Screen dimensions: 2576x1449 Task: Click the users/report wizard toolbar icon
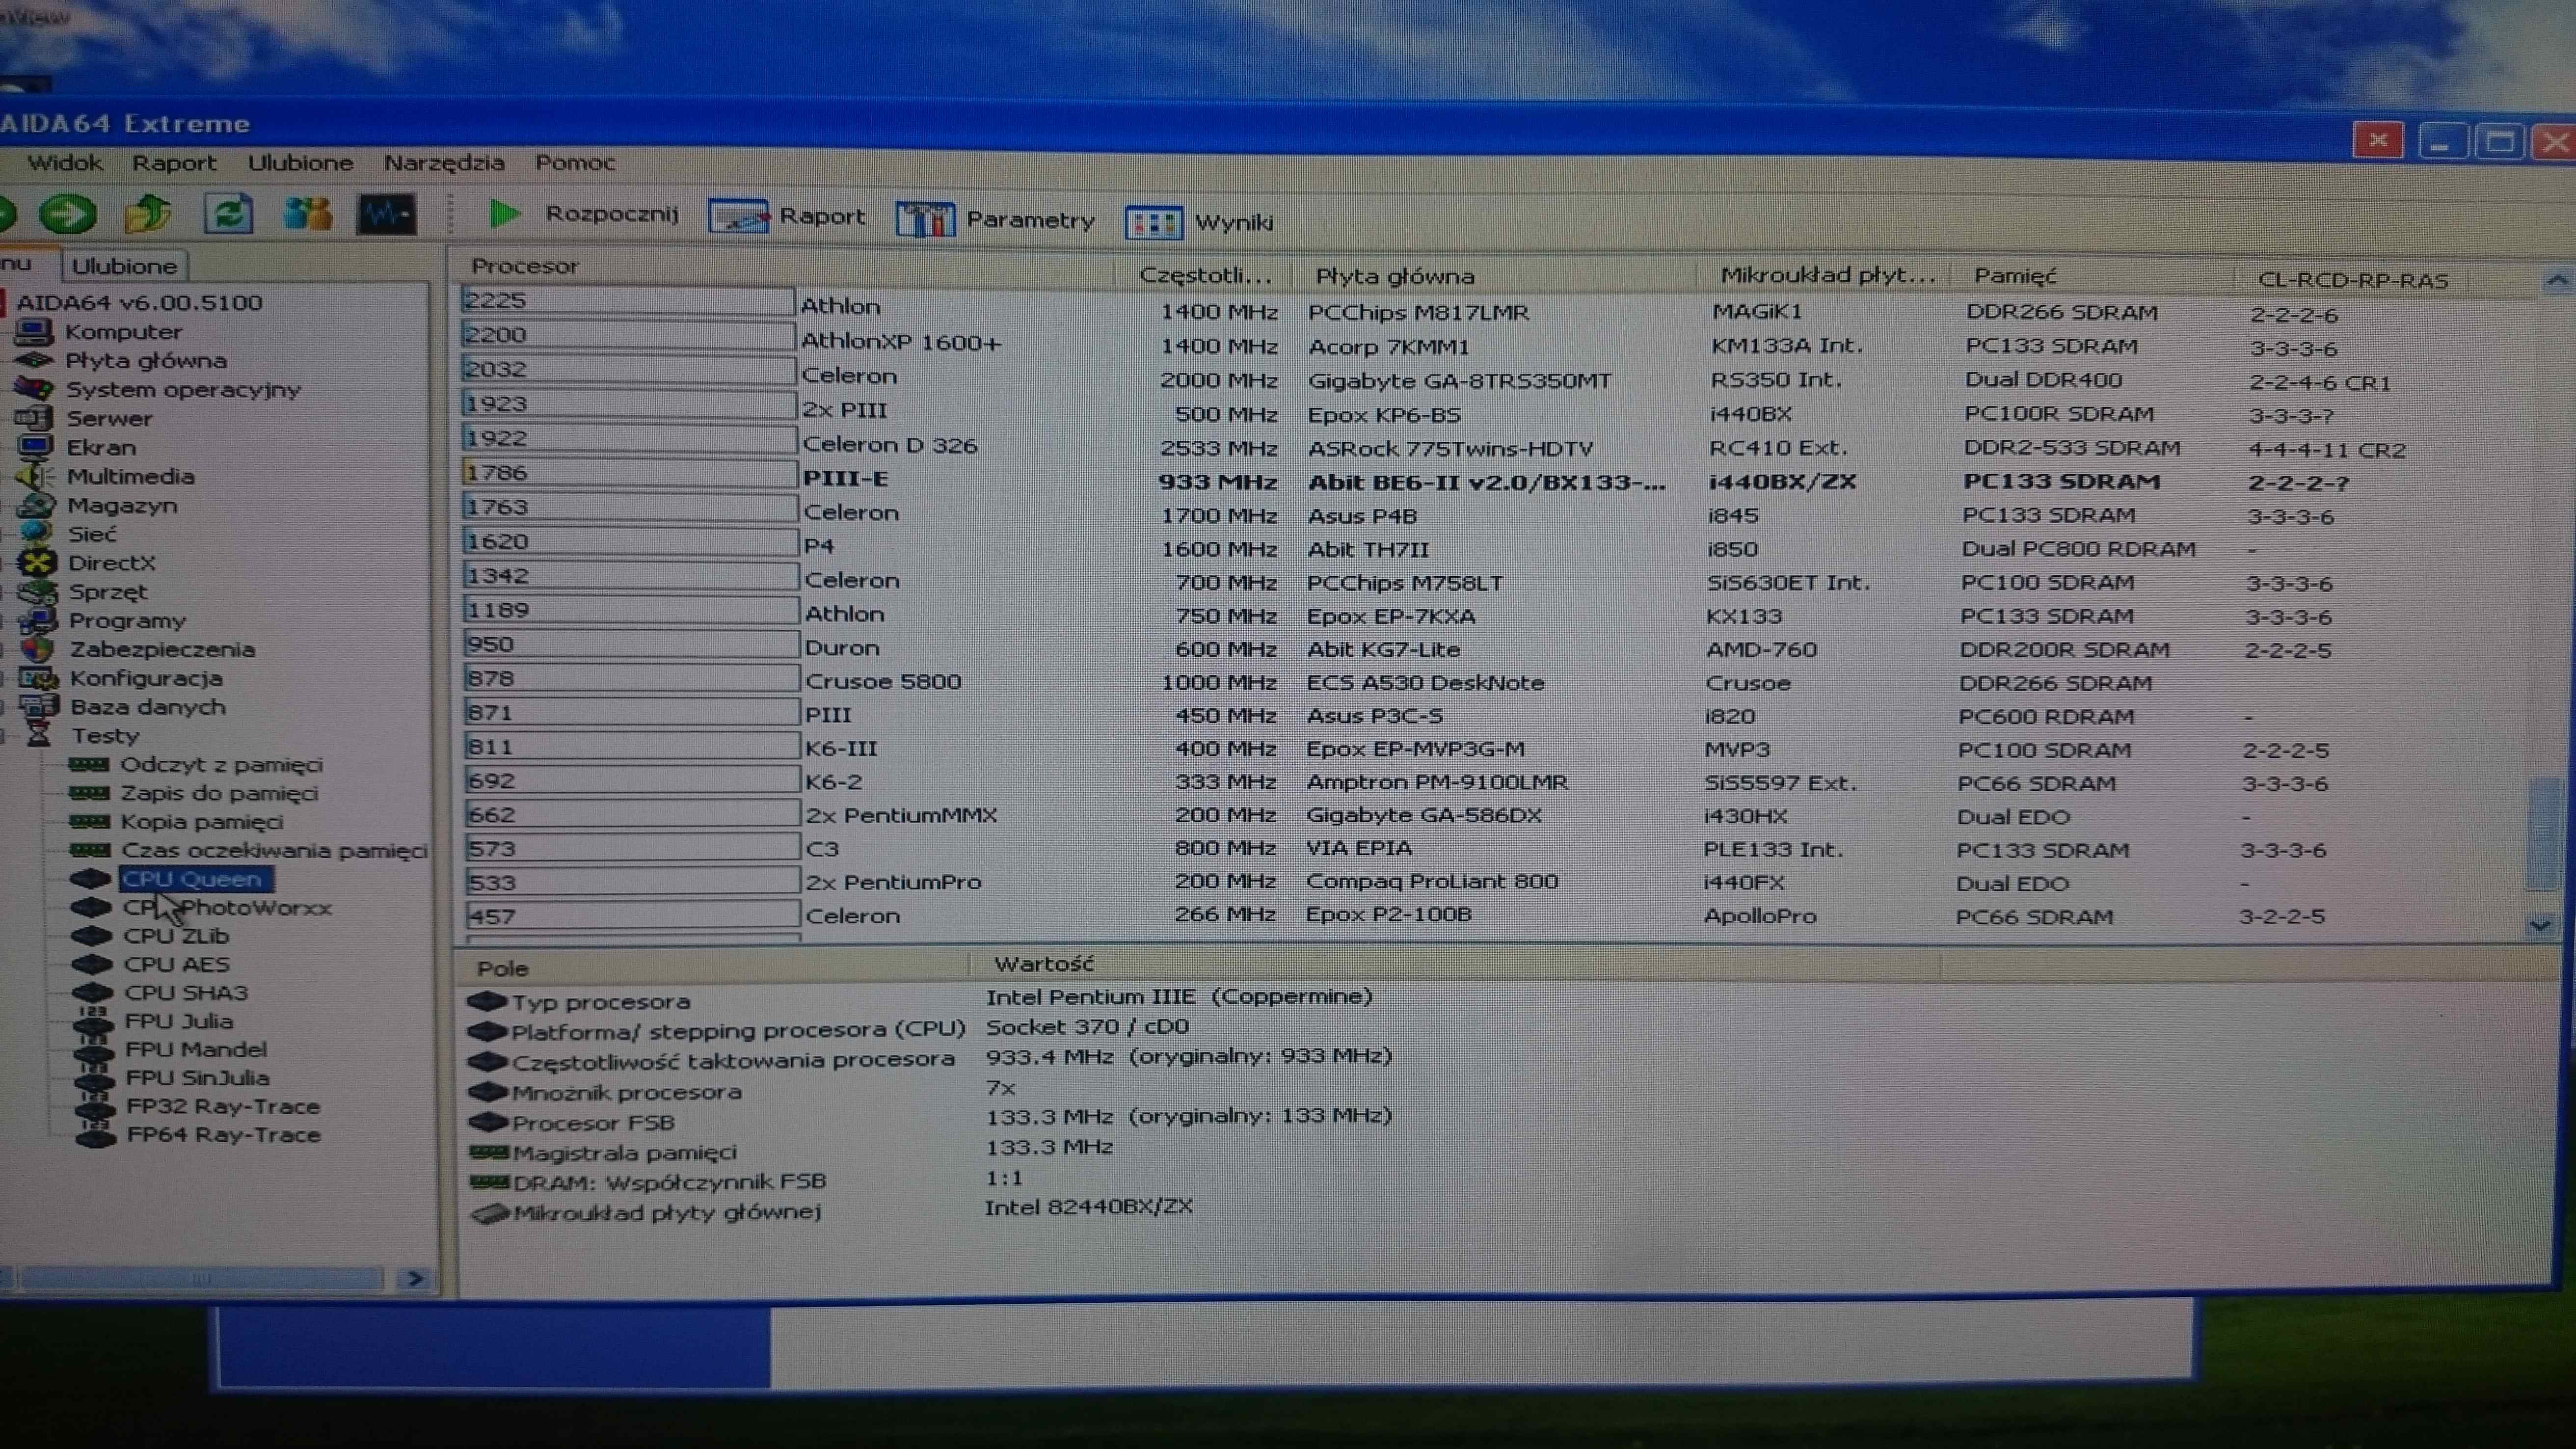[x=308, y=214]
